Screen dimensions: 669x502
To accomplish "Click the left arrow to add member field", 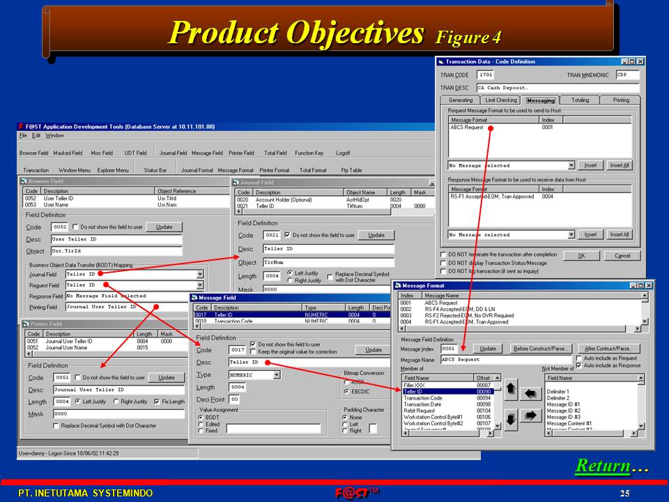I will pos(531,393).
